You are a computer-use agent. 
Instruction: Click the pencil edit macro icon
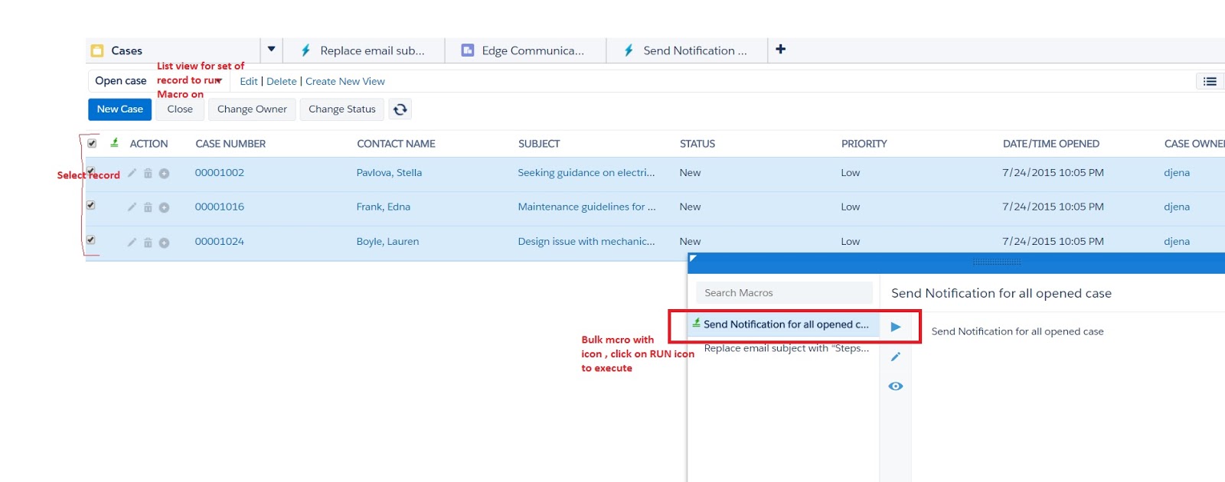[896, 357]
